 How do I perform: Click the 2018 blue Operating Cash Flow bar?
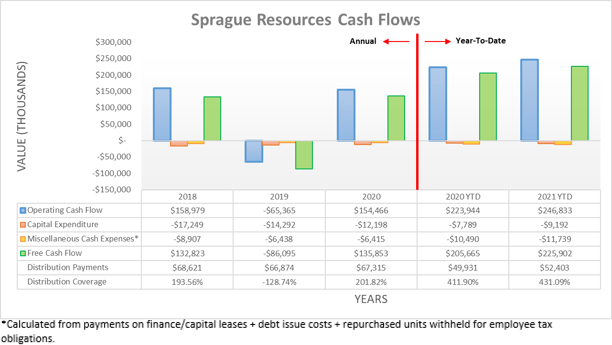(161, 115)
